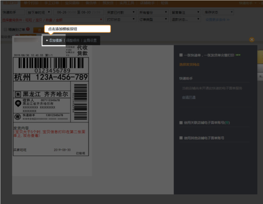263x204 pixels.
Task: Open 买家已付款 status dropdown
Action: point(121,12)
